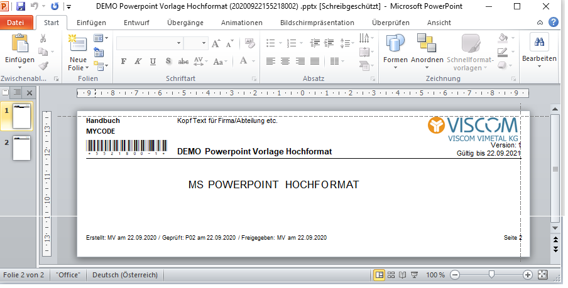Switch to the Bildschirmpräsentation tab
Viewport: 568px width, 288px height.
317,23
